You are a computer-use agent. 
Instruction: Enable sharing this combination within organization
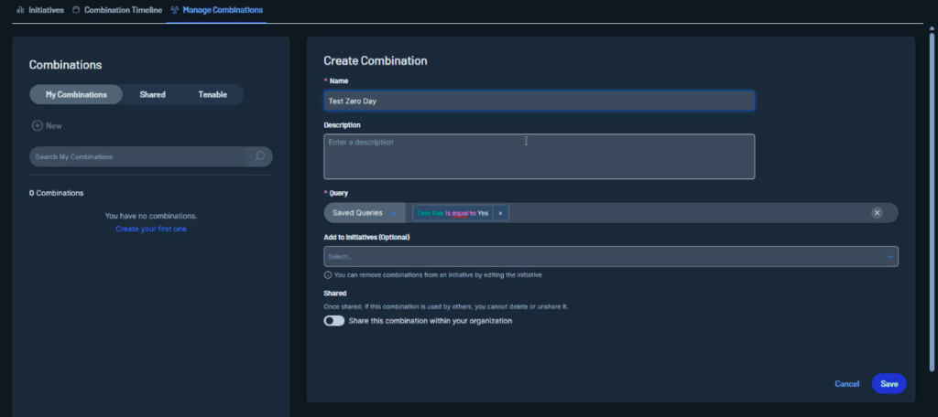tap(334, 321)
